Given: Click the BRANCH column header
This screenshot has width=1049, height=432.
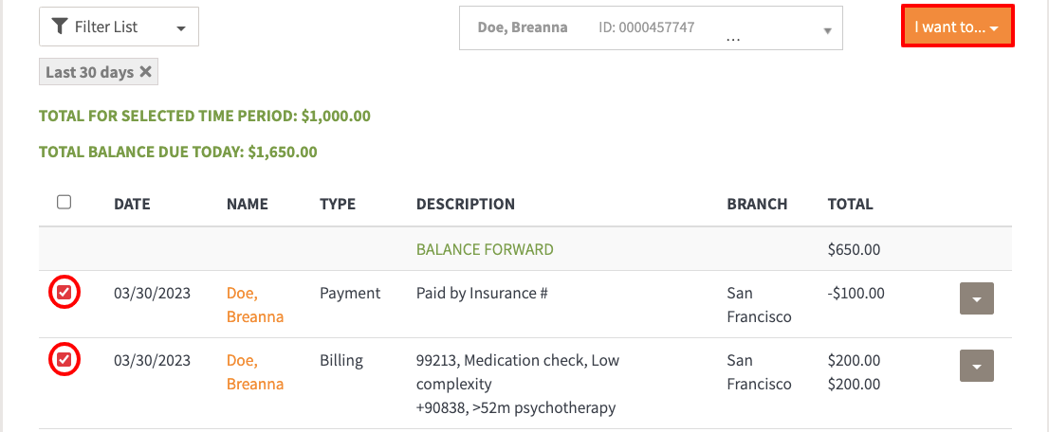Looking at the screenshot, I should coord(757,204).
